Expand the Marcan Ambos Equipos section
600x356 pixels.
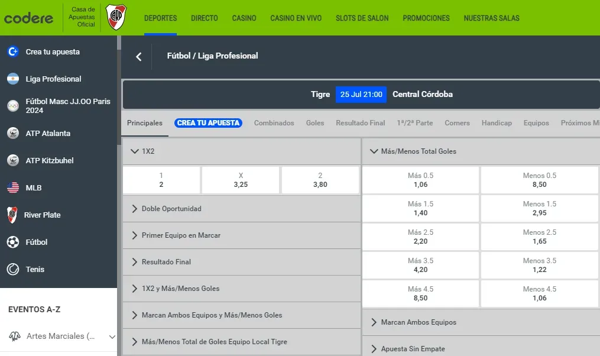pyautogui.click(x=374, y=322)
